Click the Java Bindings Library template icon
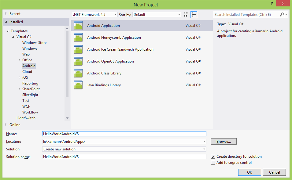Image resolution: width=292 pixels, height=180 pixels. pos(78,85)
